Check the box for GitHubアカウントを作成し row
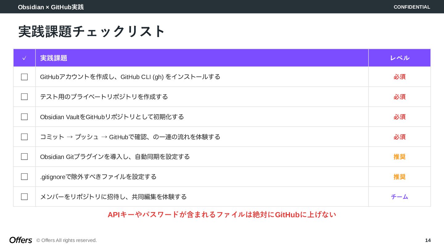This screenshot has width=444, height=250. 24,77
